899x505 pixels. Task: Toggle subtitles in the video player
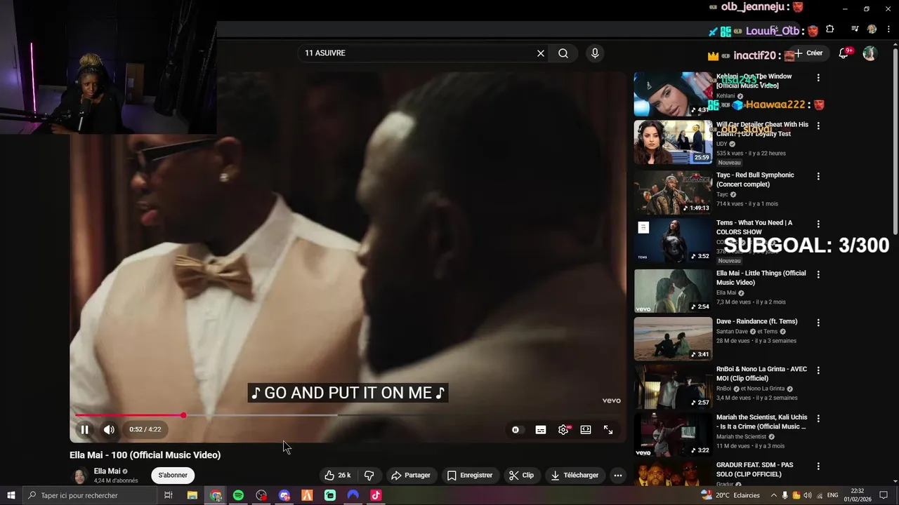[x=541, y=430]
